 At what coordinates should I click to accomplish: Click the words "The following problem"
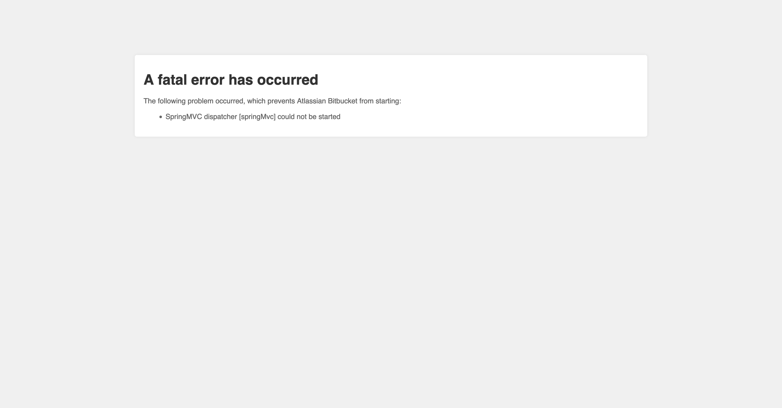pyautogui.click(x=178, y=101)
